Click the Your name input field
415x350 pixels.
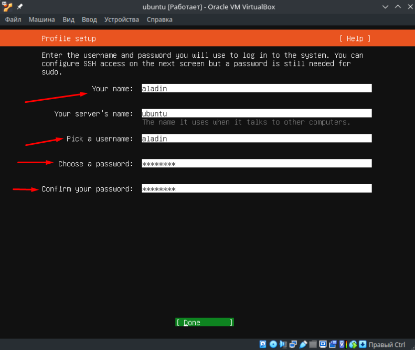coord(257,88)
